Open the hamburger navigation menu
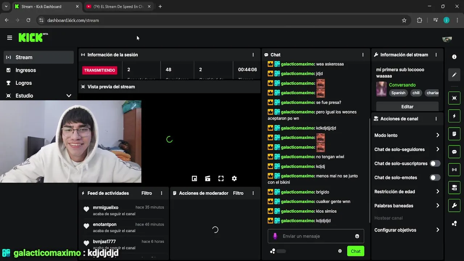Viewport: 464px width, 261px height. [x=9, y=38]
